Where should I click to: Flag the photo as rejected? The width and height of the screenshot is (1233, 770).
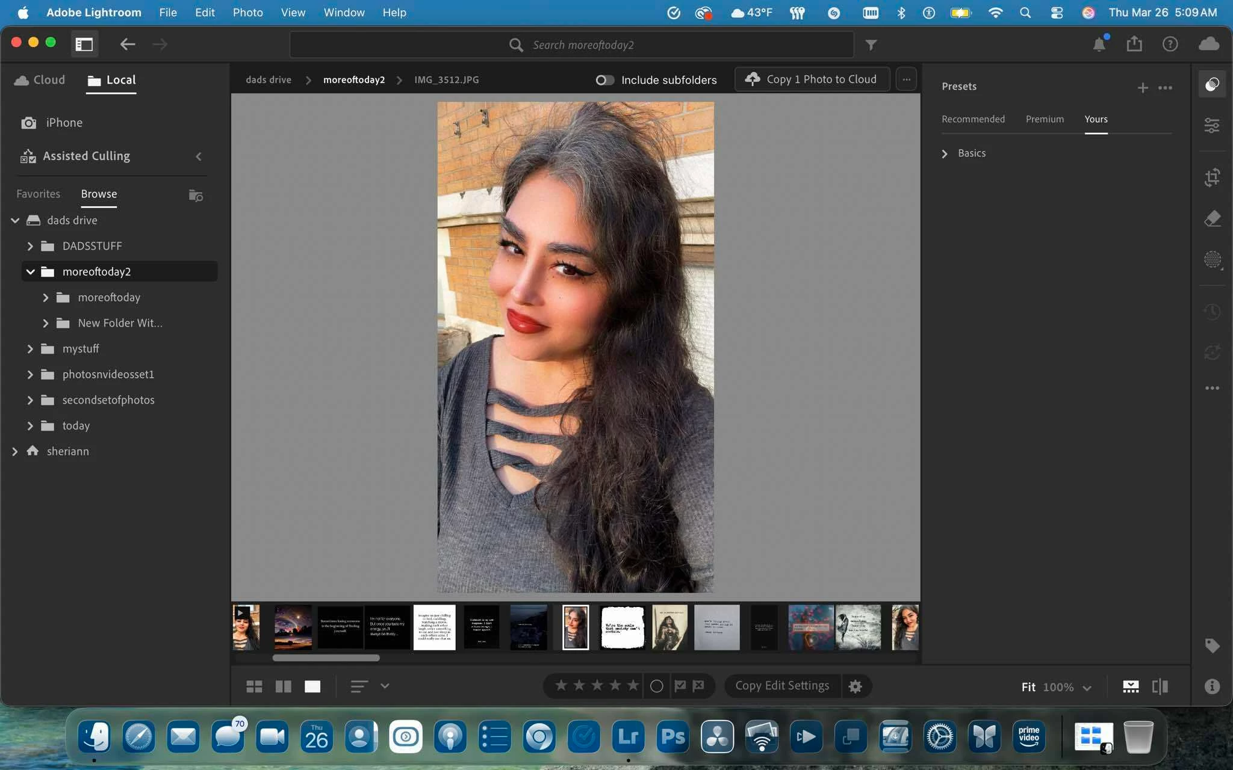(x=698, y=686)
